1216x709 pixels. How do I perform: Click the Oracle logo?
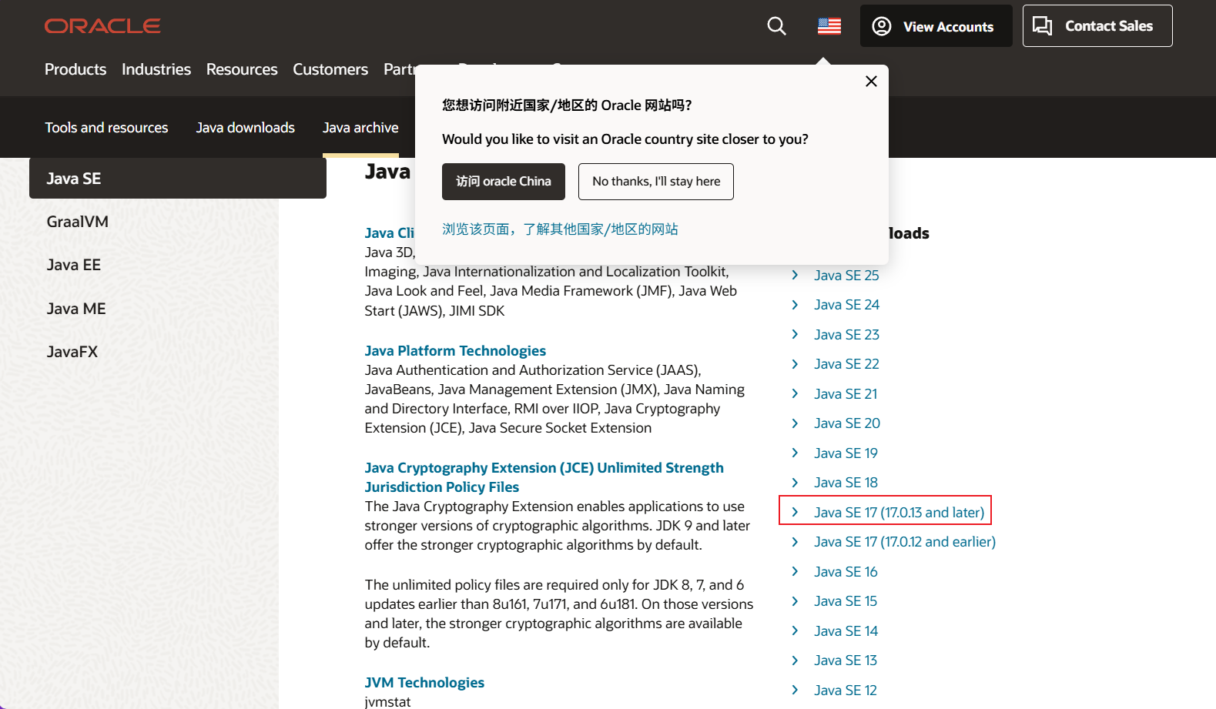pyautogui.click(x=102, y=26)
